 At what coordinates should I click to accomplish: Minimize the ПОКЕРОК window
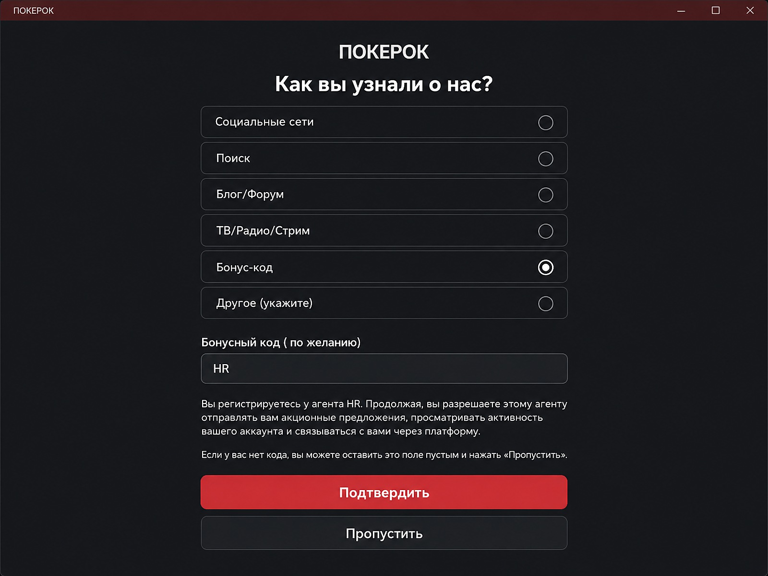(681, 11)
